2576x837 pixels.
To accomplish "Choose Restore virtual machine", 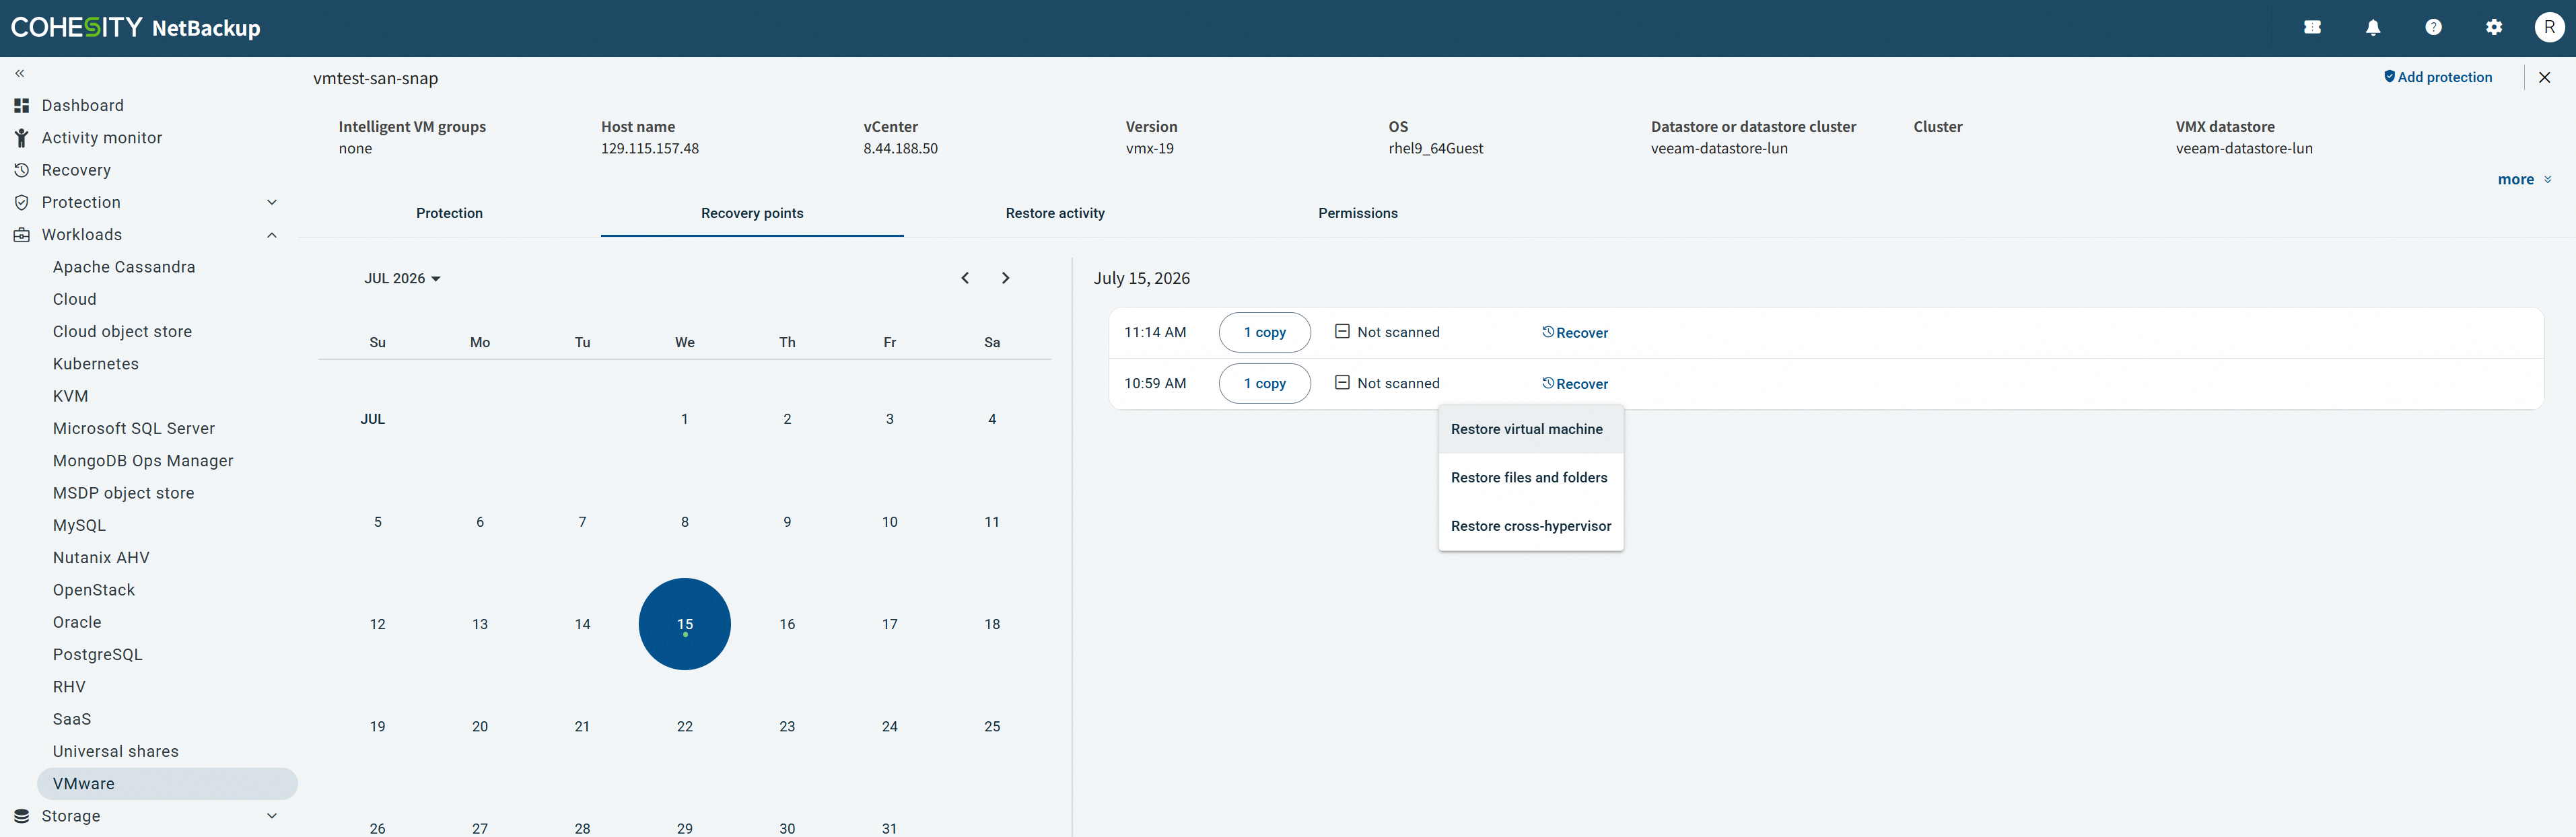I will tap(1531, 429).
